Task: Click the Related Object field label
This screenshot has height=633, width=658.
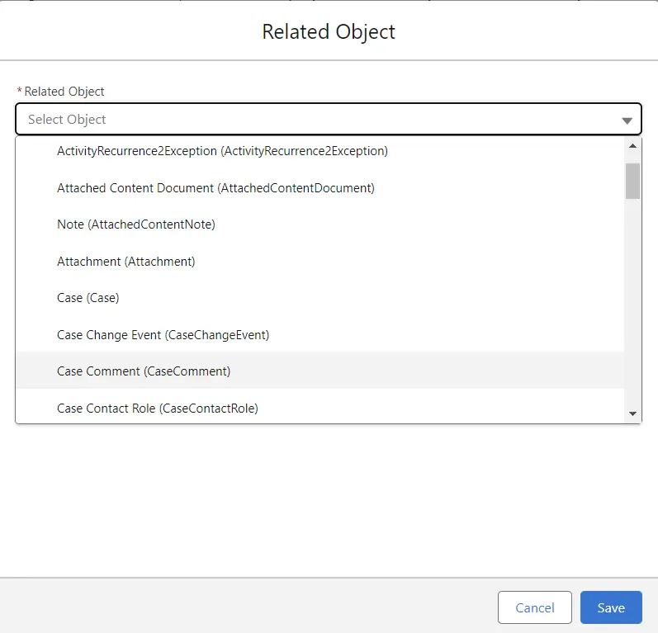Action: pos(64,92)
